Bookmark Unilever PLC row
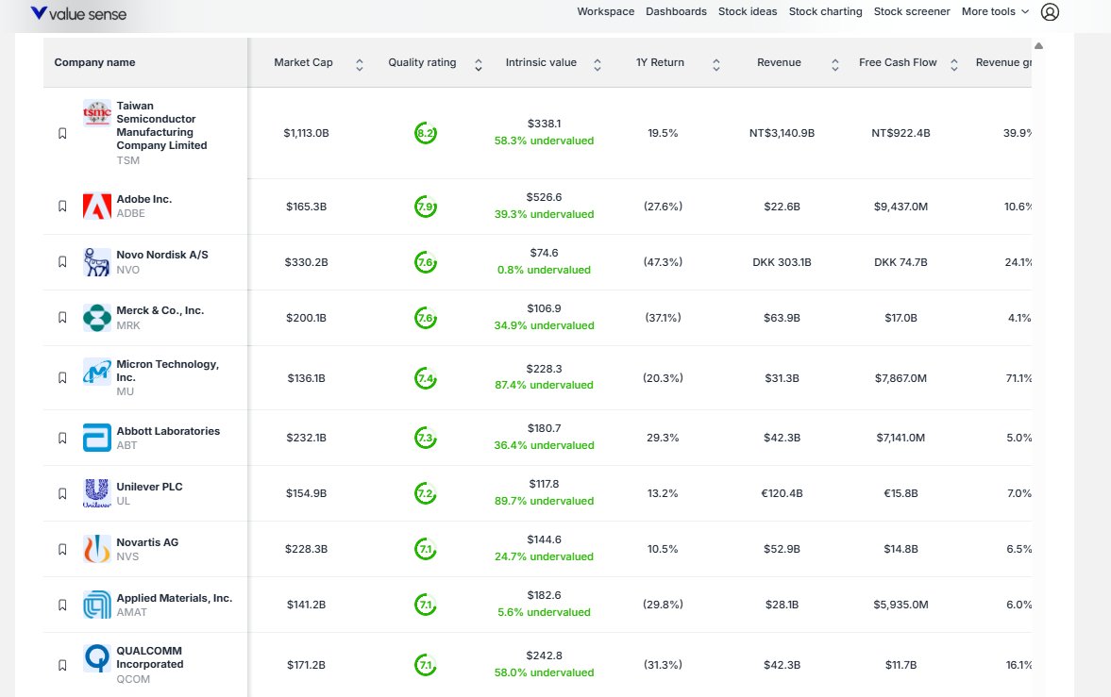 (62, 493)
